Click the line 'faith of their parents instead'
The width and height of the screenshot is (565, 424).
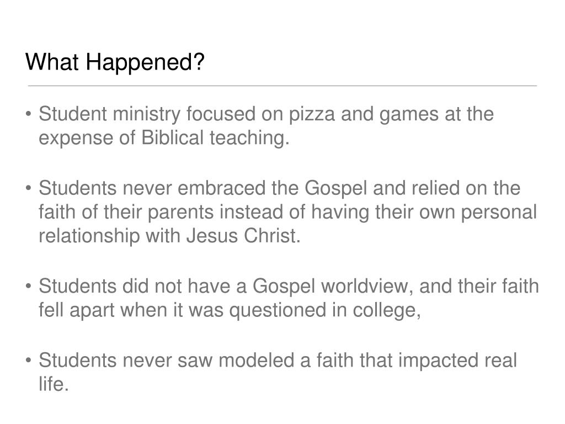point(287,212)
